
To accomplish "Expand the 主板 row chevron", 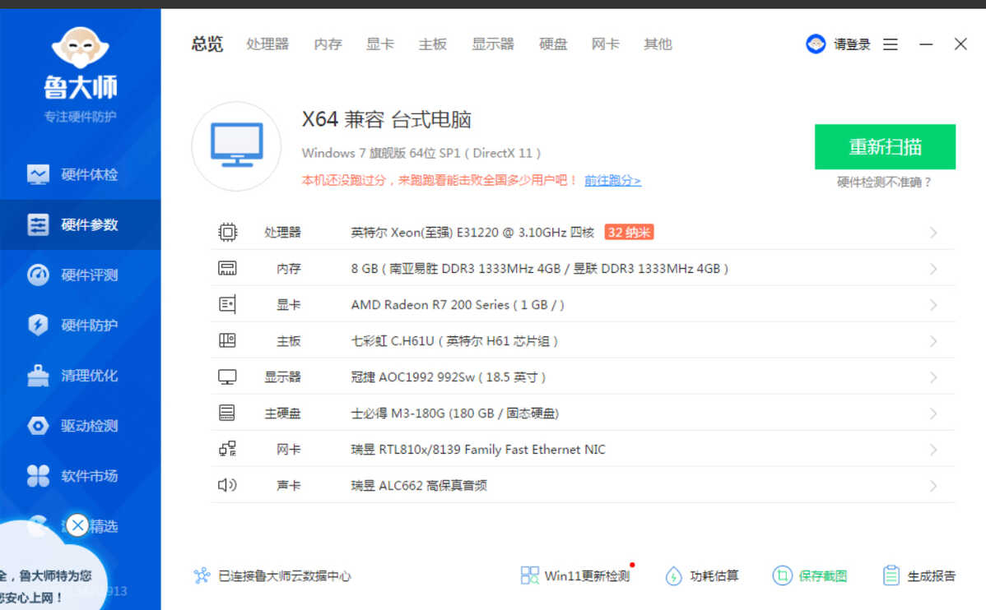I will 933,341.
